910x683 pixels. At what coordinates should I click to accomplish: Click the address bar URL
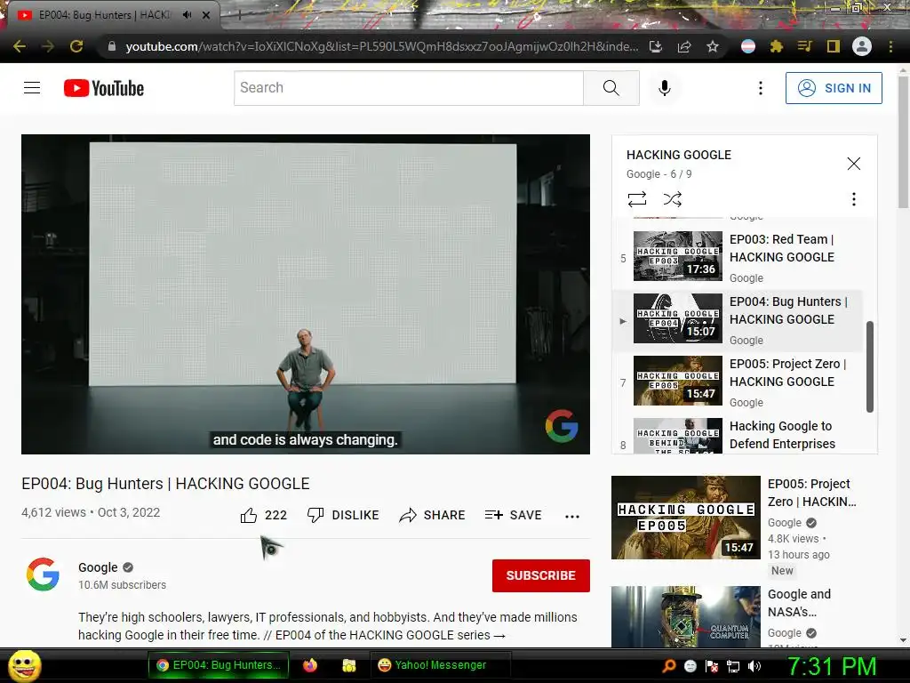tap(381, 46)
